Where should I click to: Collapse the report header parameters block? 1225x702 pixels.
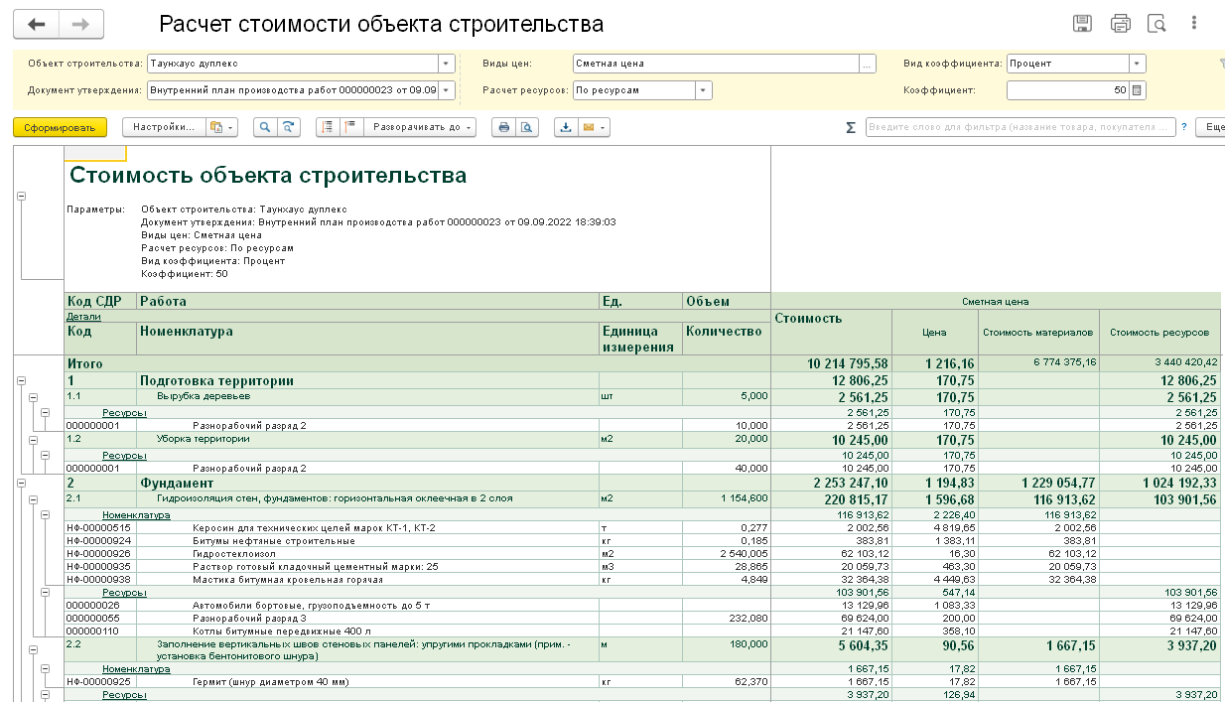(22, 196)
